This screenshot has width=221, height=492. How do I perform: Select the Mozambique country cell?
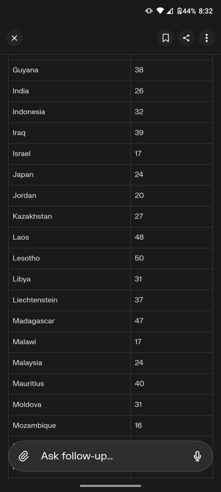click(x=70, y=426)
